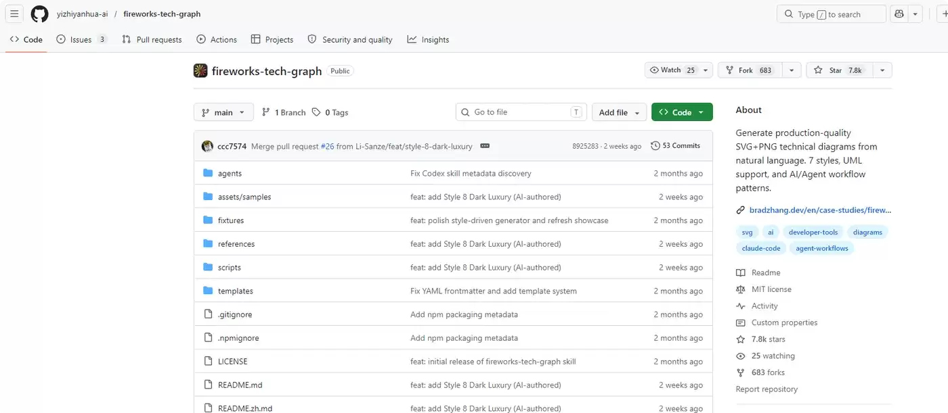Expand the Star lists dropdown arrow
The width and height of the screenshot is (948, 413).
point(883,70)
